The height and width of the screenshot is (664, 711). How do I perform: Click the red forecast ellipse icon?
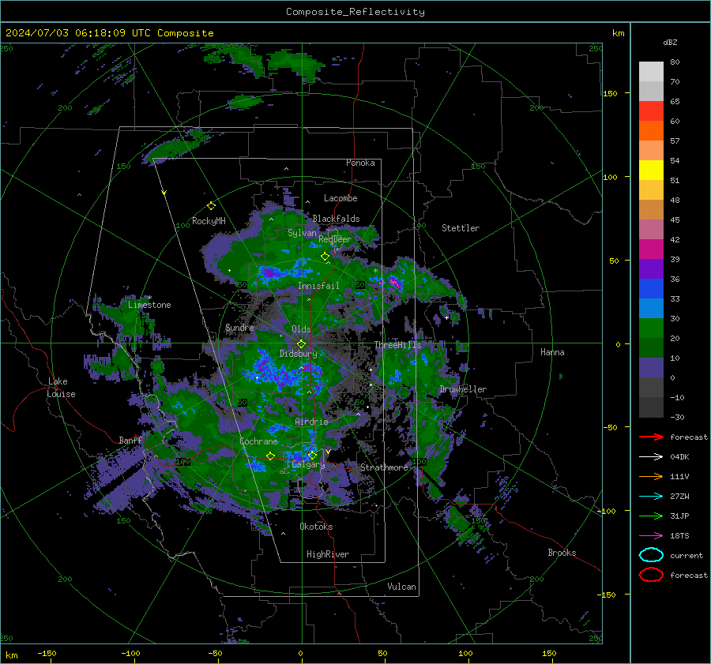(x=651, y=575)
